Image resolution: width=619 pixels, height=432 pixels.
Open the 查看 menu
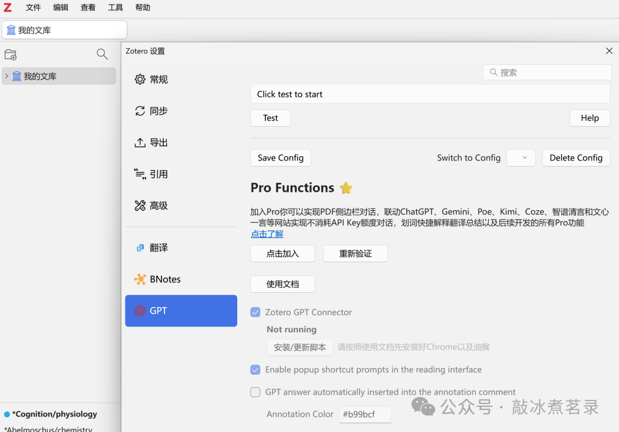click(88, 7)
